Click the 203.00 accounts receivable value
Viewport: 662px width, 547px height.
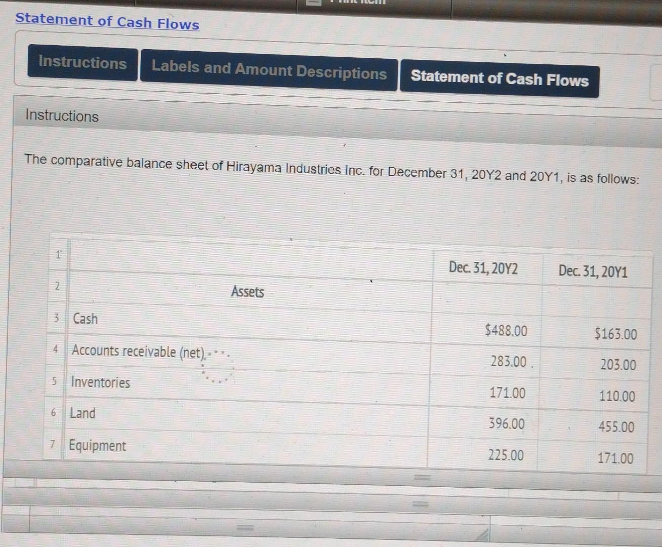618,365
